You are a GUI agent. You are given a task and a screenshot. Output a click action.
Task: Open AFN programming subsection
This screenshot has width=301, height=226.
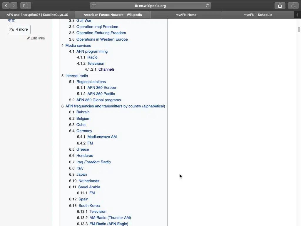[x=92, y=51]
